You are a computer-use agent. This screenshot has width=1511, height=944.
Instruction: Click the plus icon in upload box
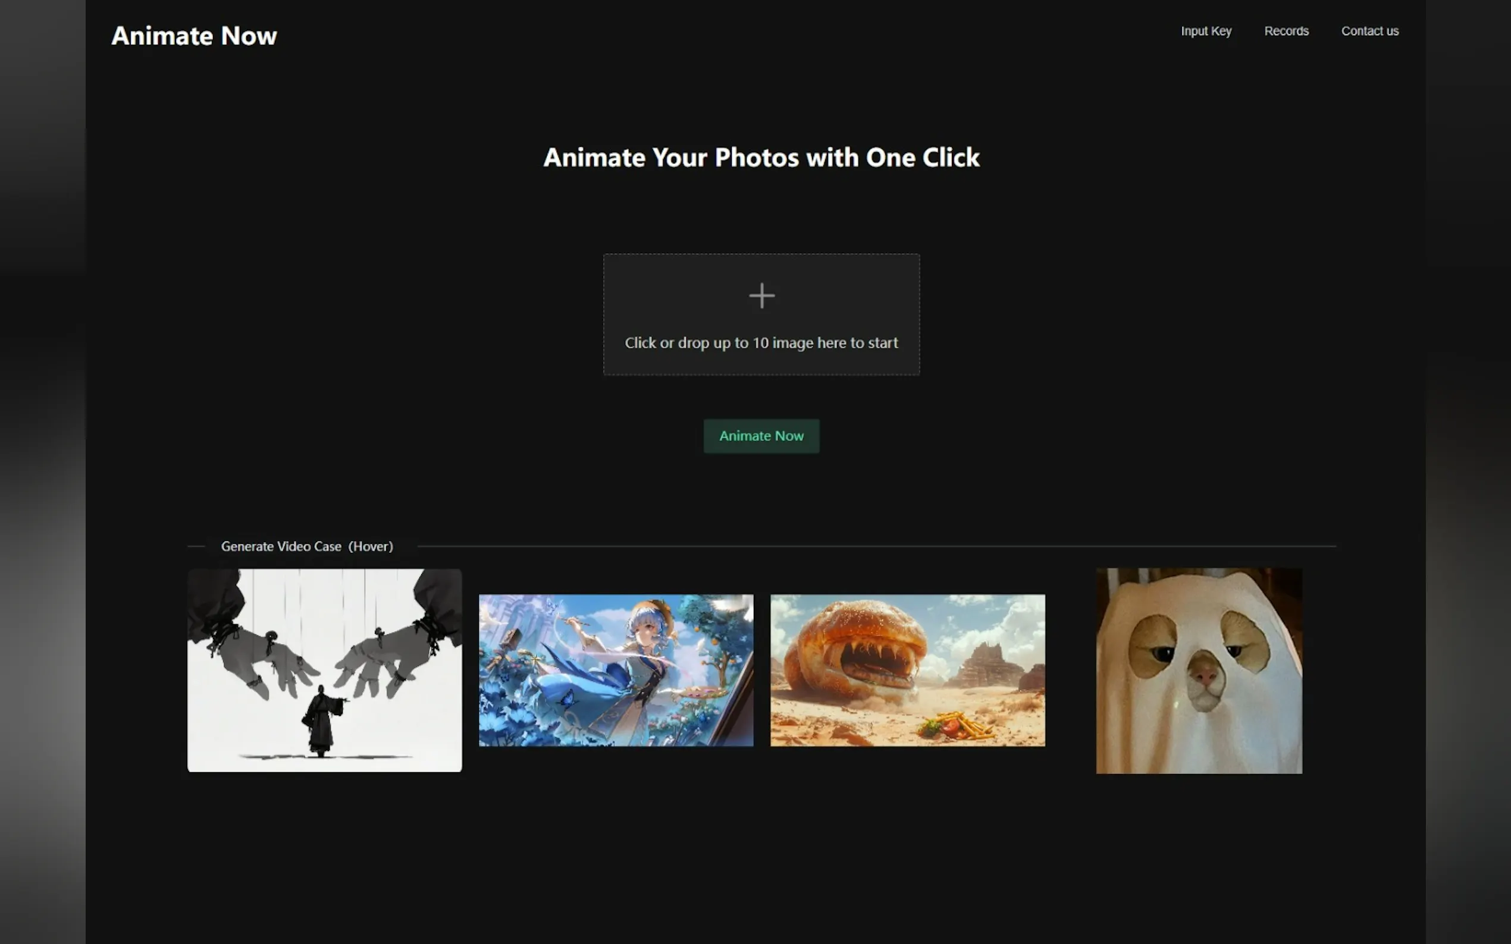point(761,295)
